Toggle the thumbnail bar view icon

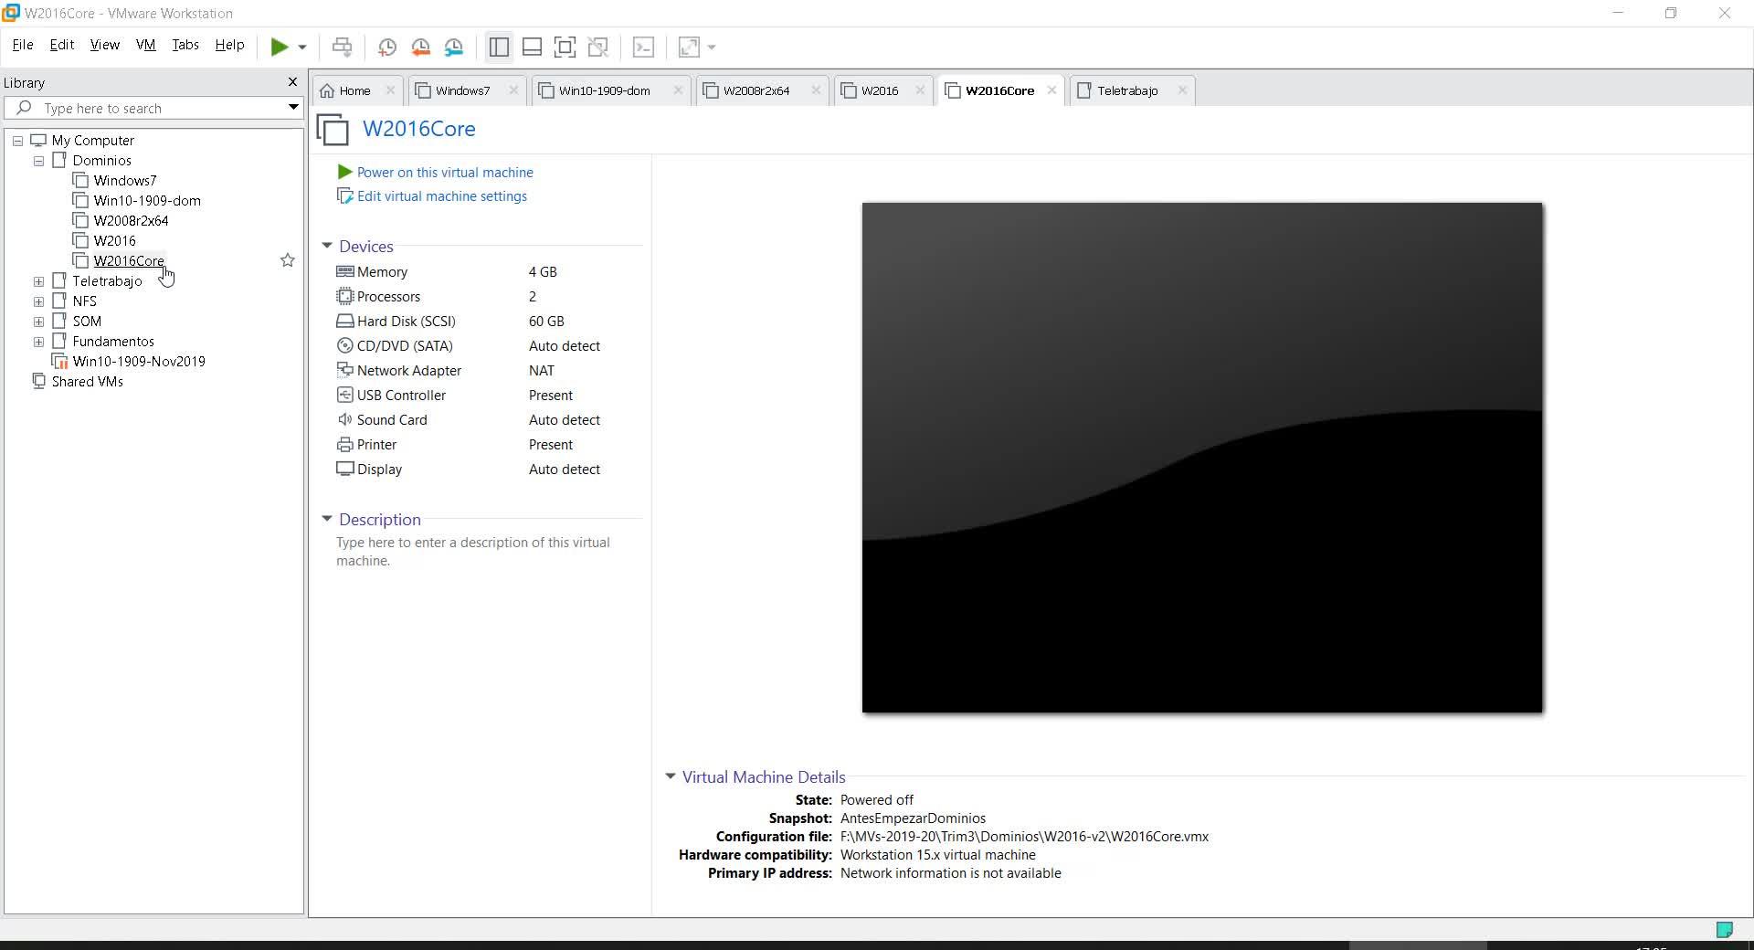tap(532, 47)
